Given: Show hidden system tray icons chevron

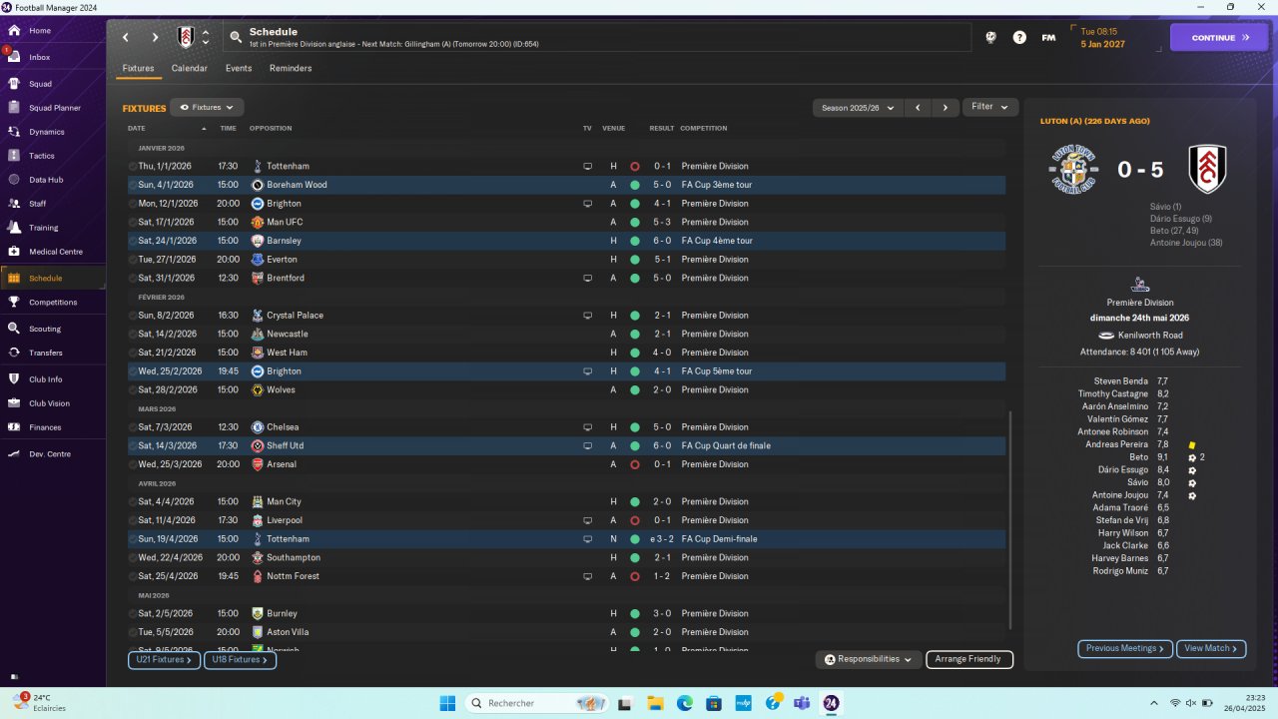Looking at the screenshot, I should pyautogui.click(x=1154, y=703).
